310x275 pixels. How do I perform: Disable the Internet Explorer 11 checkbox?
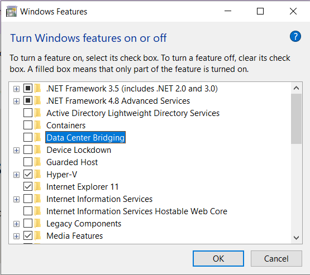click(x=28, y=186)
